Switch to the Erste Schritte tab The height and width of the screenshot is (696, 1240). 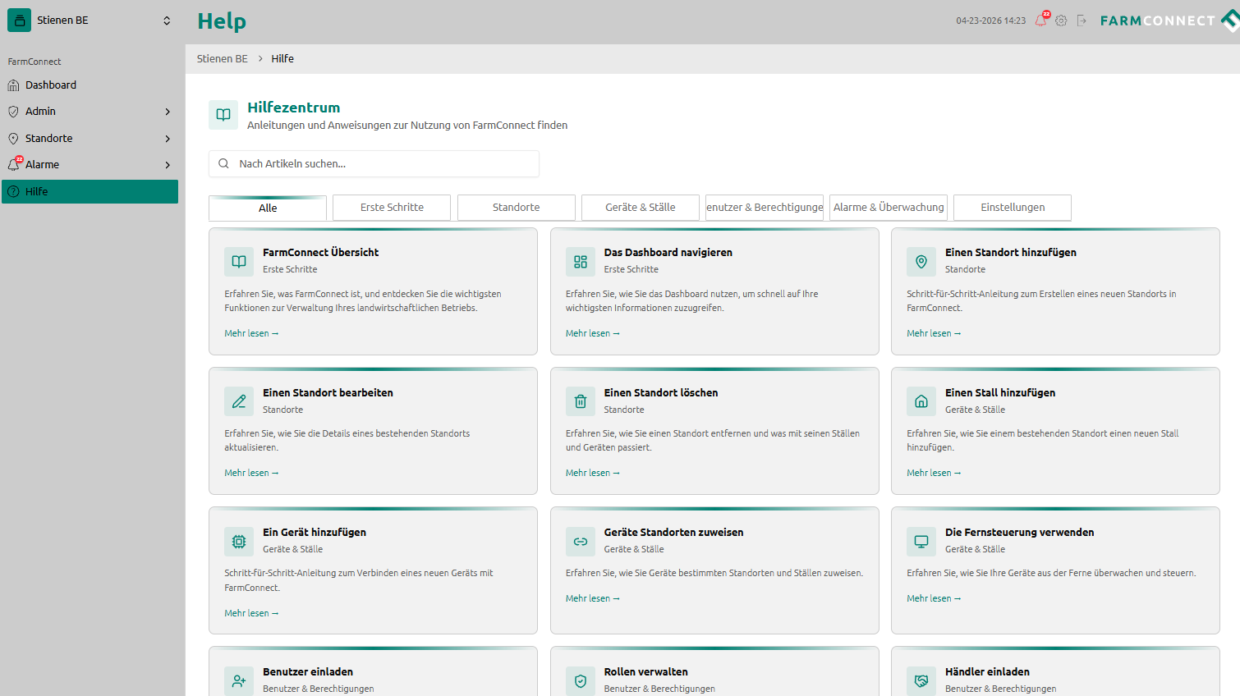tap(392, 208)
